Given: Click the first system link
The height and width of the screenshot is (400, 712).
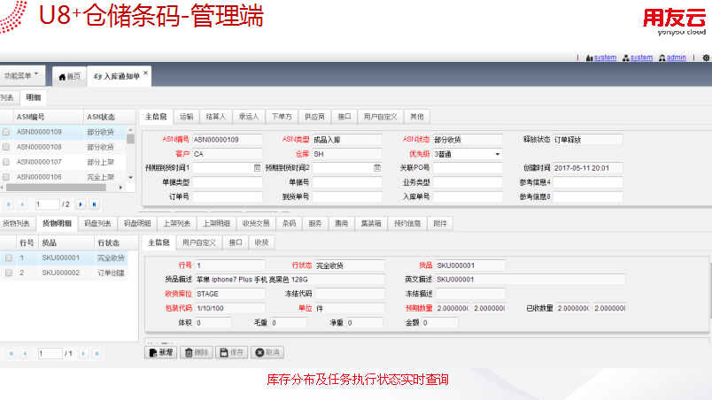Looking at the screenshot, I should pyautogui.click(x=605, y=58).
